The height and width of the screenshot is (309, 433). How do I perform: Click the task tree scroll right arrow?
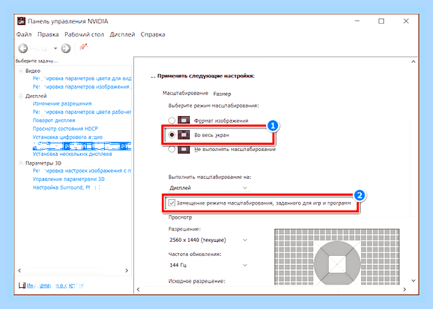(126, 271)
